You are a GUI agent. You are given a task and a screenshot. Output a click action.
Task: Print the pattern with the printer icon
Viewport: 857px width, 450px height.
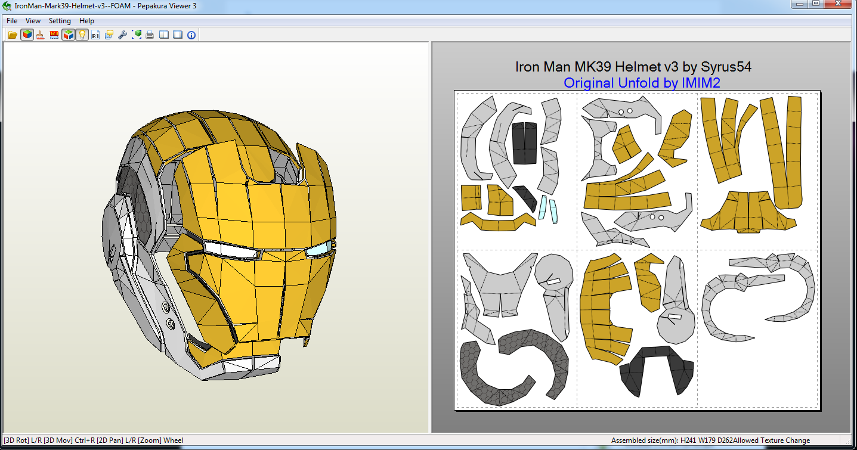(x=150, y=35)
